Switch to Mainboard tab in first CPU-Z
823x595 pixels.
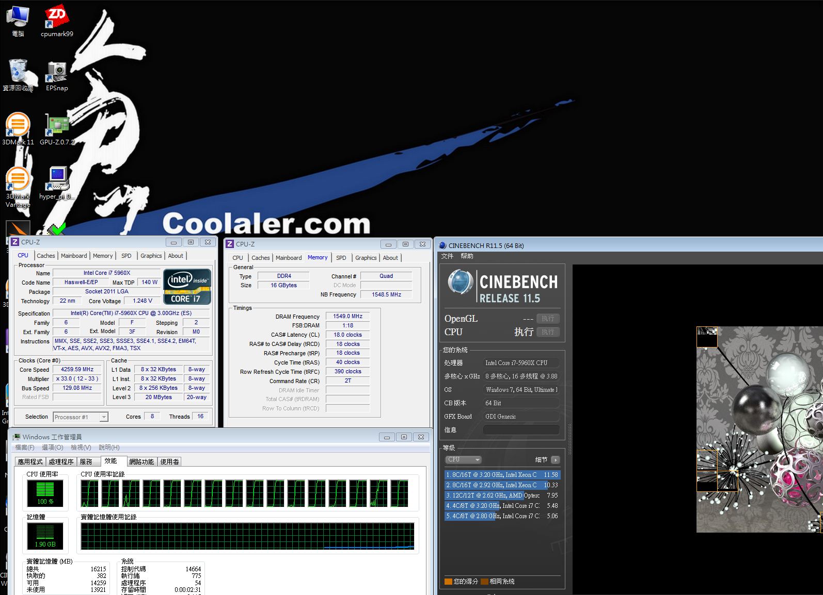pos(74,256)
